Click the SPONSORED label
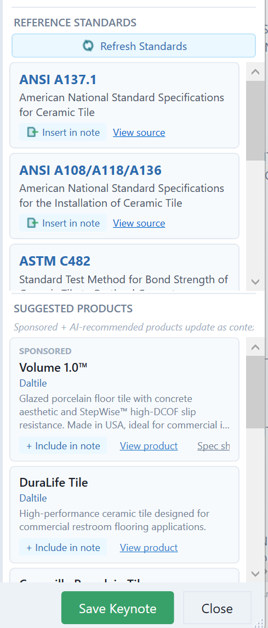268x628 pixels. 45,351
